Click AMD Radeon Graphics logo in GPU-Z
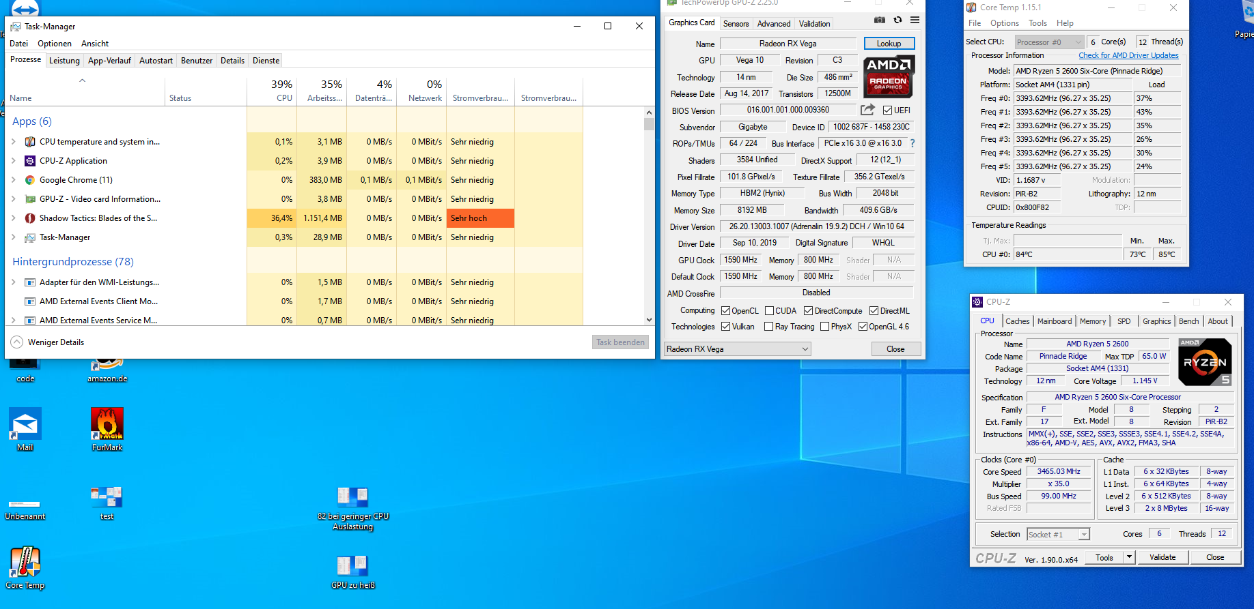 pyautogui.click(x=889, y=76)
